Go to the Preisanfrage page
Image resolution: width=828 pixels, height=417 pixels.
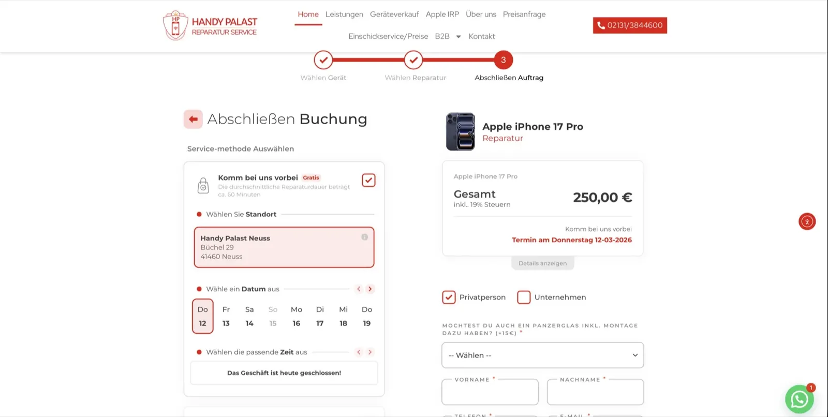coord(524,14)
